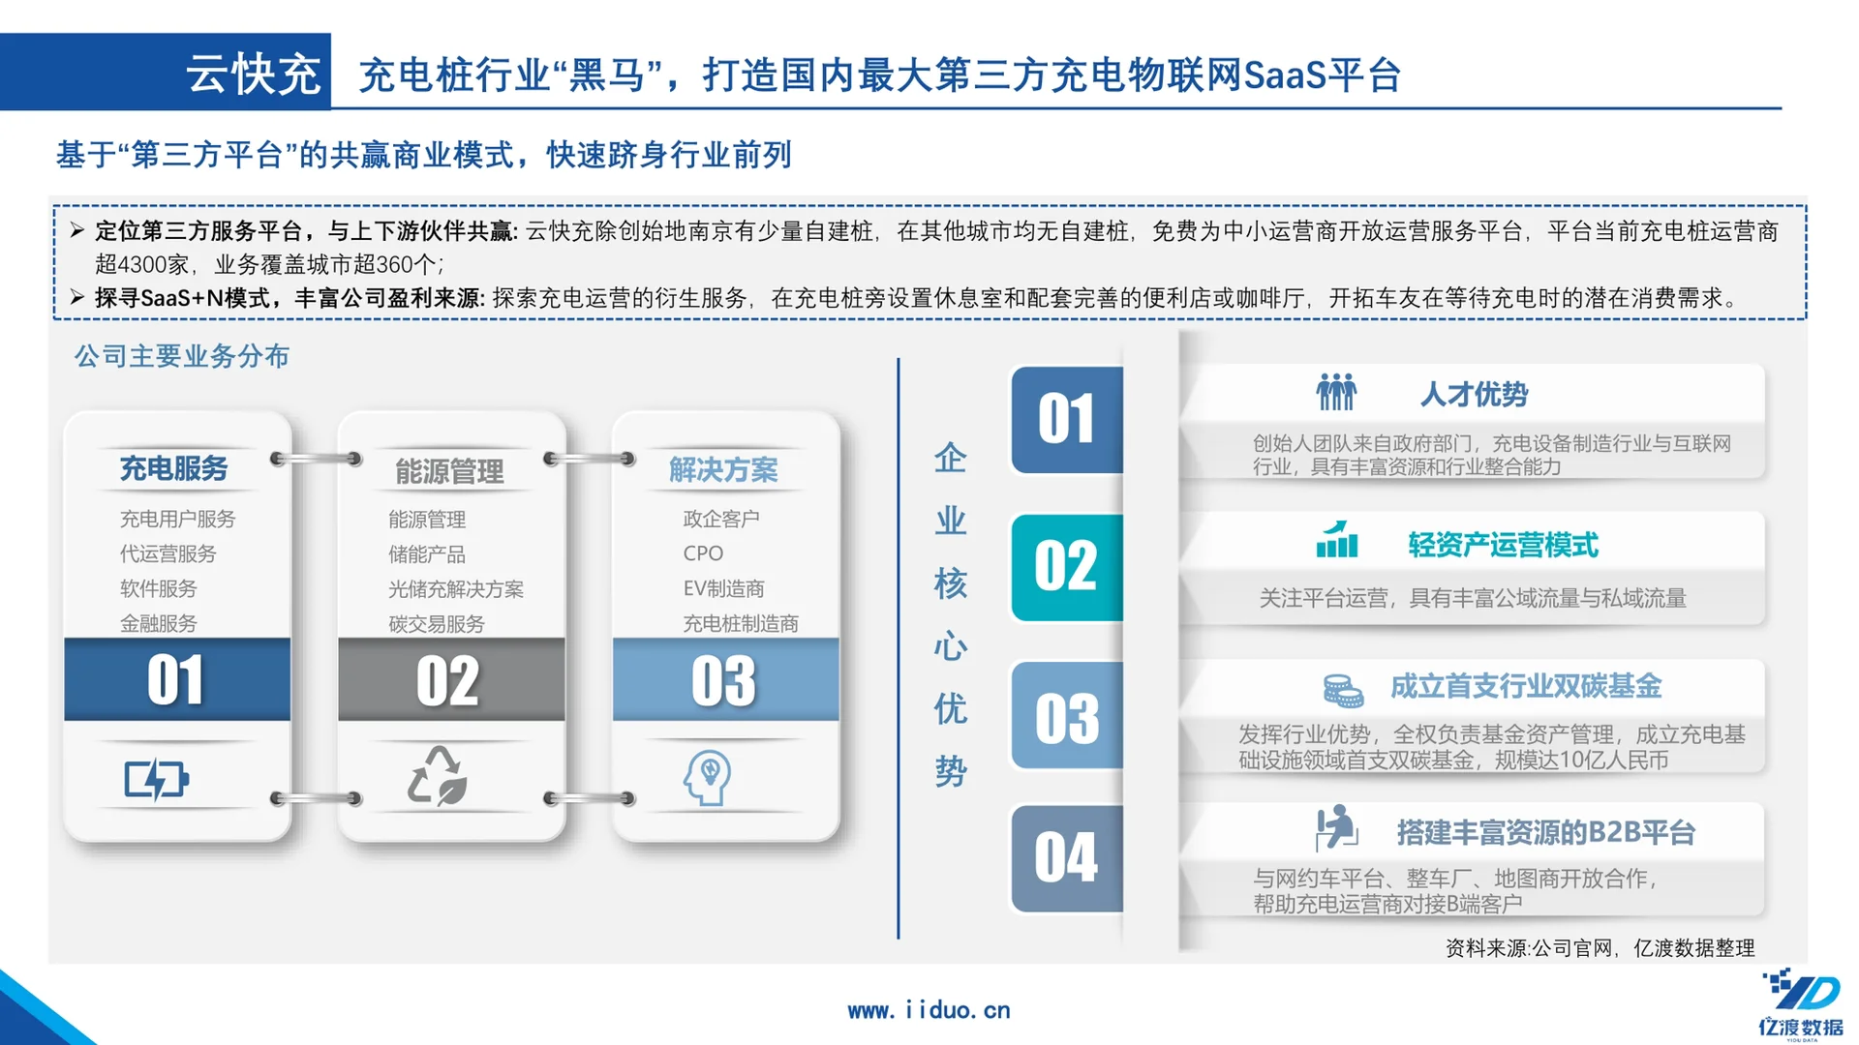Image resolution: width=1859 pixels, height=1045 pixels.
Task: Click the gray 02 card banner
Action: point(451,679)
